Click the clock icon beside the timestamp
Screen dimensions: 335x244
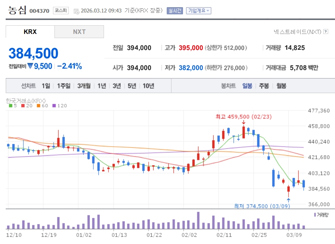click(x=76, y=11)
